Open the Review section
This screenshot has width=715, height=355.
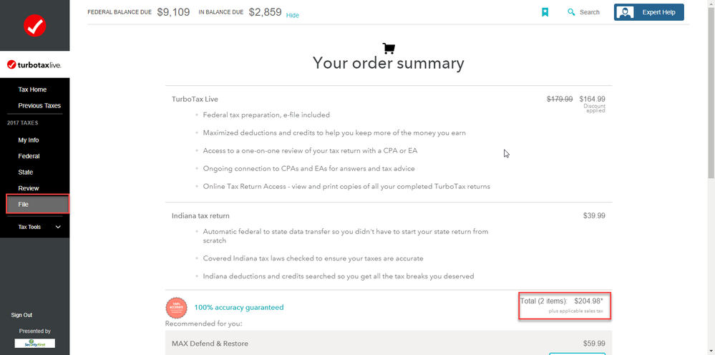pyautogui.click(x=29, y=188)
